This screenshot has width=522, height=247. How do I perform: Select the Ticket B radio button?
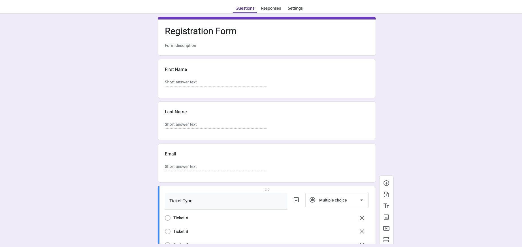168,231
